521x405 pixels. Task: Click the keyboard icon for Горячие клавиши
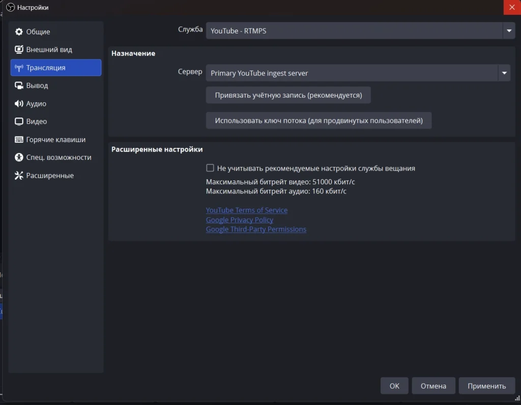click(x=19, y=139)
